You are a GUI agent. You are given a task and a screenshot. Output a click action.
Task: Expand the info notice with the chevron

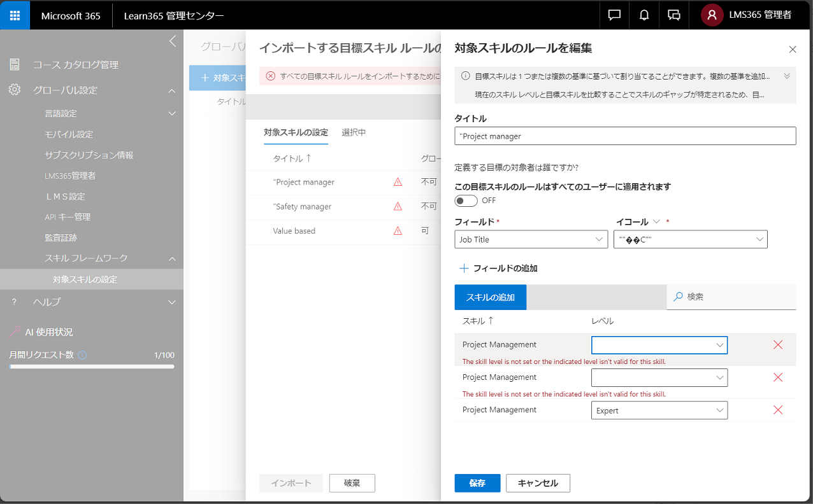point(787,76)
